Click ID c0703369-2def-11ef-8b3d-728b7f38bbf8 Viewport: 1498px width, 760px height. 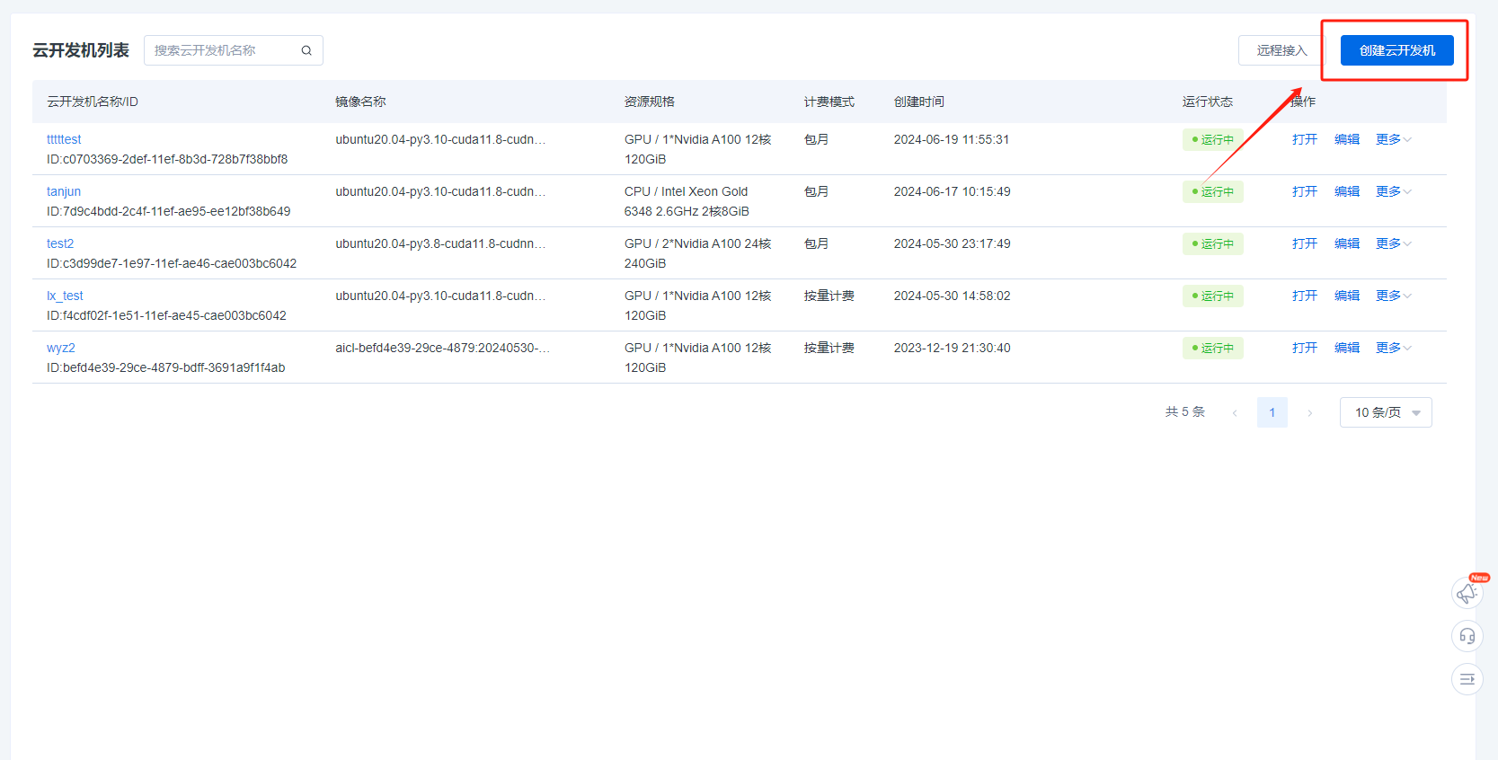[167, 159]
